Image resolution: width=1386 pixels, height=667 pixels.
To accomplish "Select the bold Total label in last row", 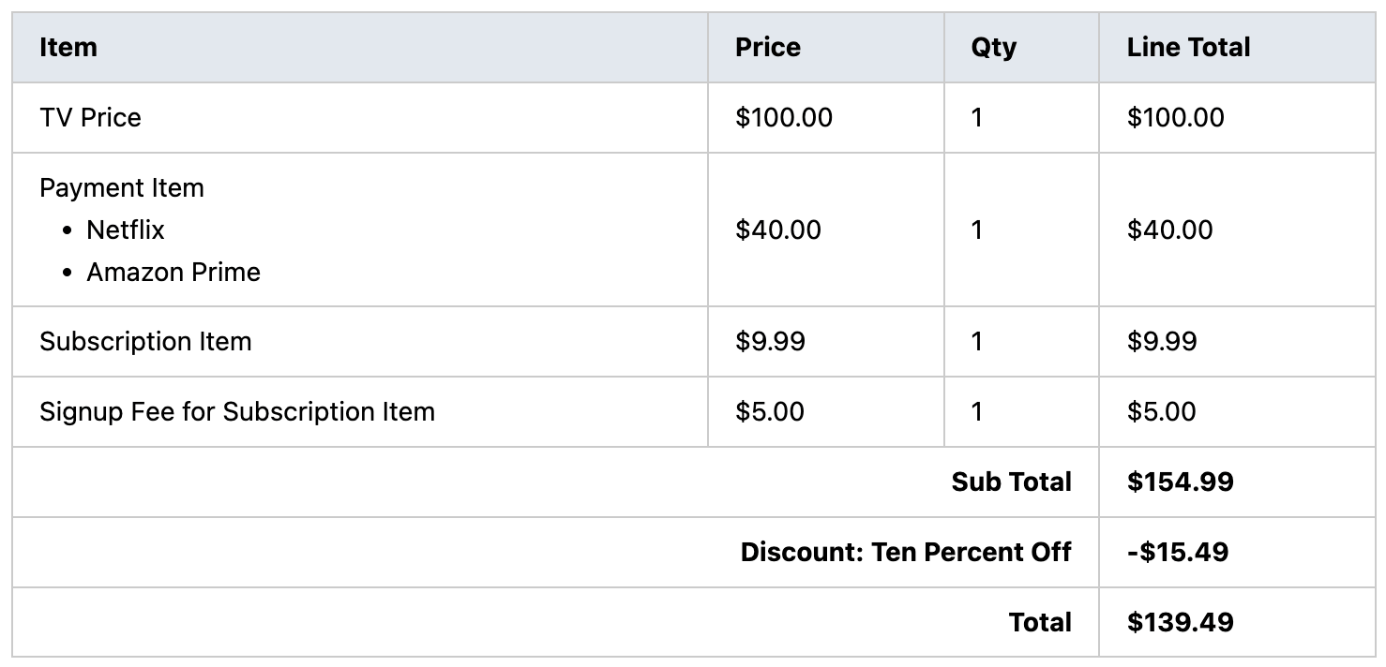I will pos(1040,623).
